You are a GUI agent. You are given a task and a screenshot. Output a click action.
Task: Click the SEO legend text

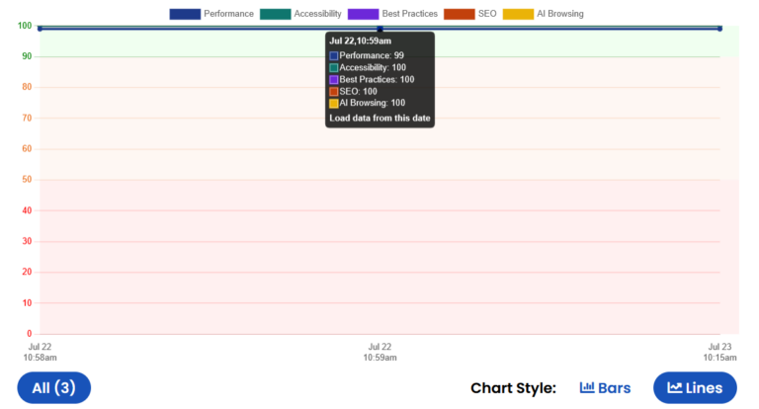[x=487, y=14]
